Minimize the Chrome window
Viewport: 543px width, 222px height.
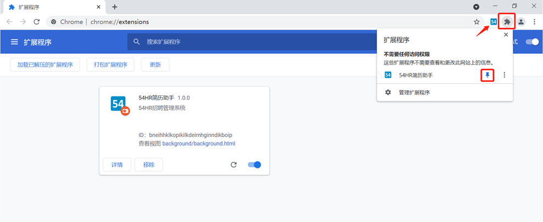coord(495,6)
